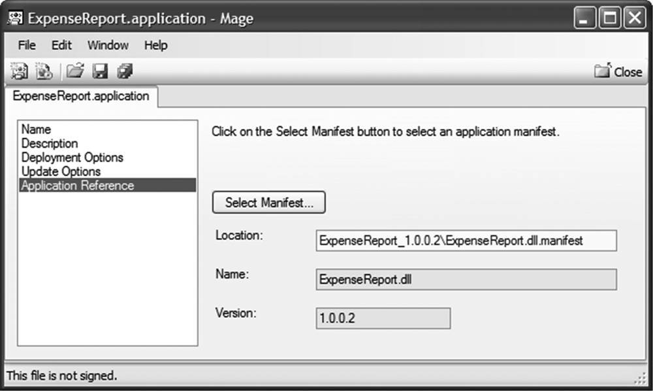Image resolution: width=653 pixels, height=391 pixels.
Task: Choose Deployment Options in the list
Action: tap(108, 158)
